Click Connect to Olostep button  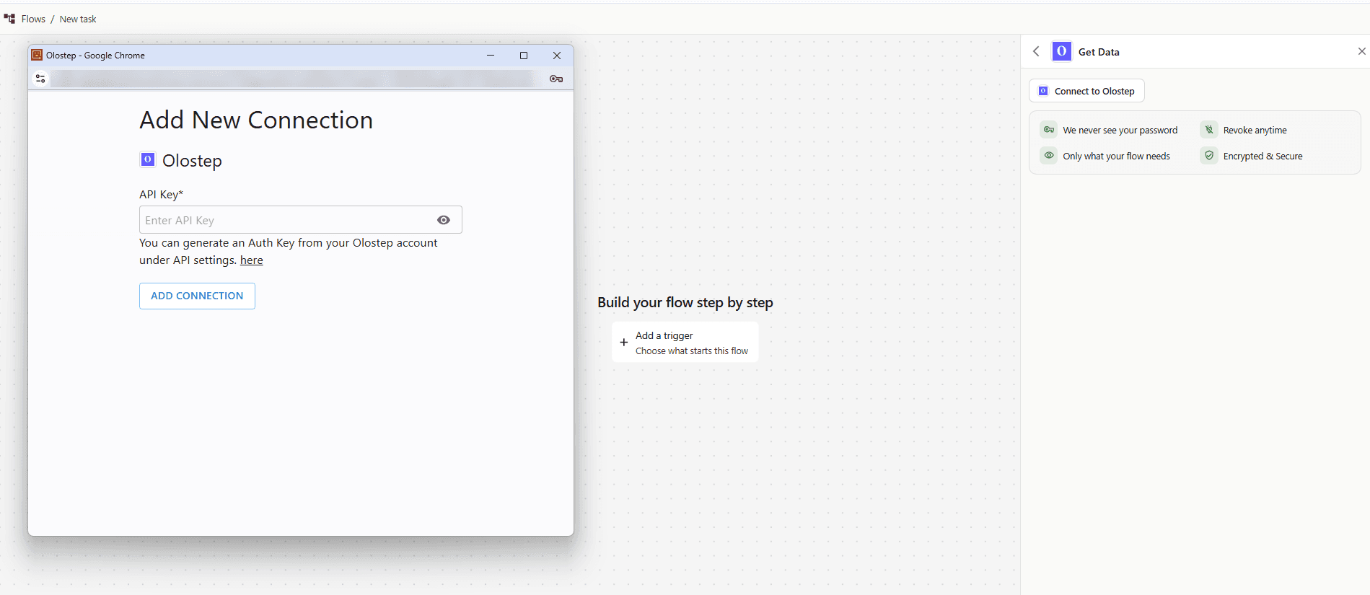tap(1086, 91)
